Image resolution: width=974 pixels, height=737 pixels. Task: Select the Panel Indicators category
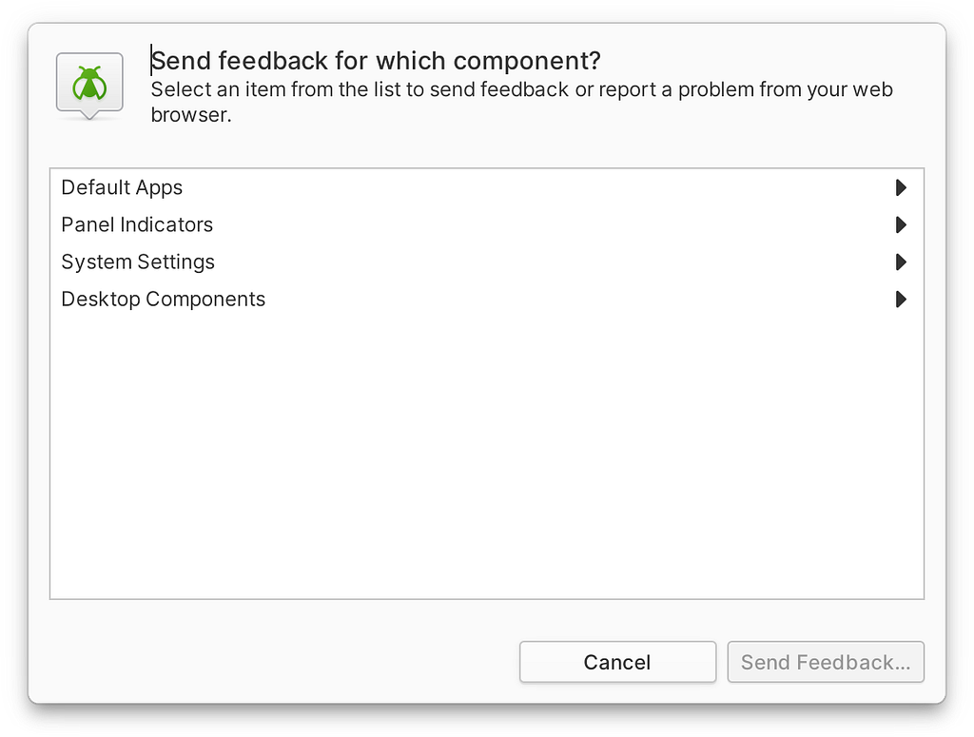click(486, 224)
